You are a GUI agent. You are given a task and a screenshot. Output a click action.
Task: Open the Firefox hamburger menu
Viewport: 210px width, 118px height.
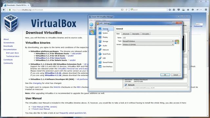point(206,10)
